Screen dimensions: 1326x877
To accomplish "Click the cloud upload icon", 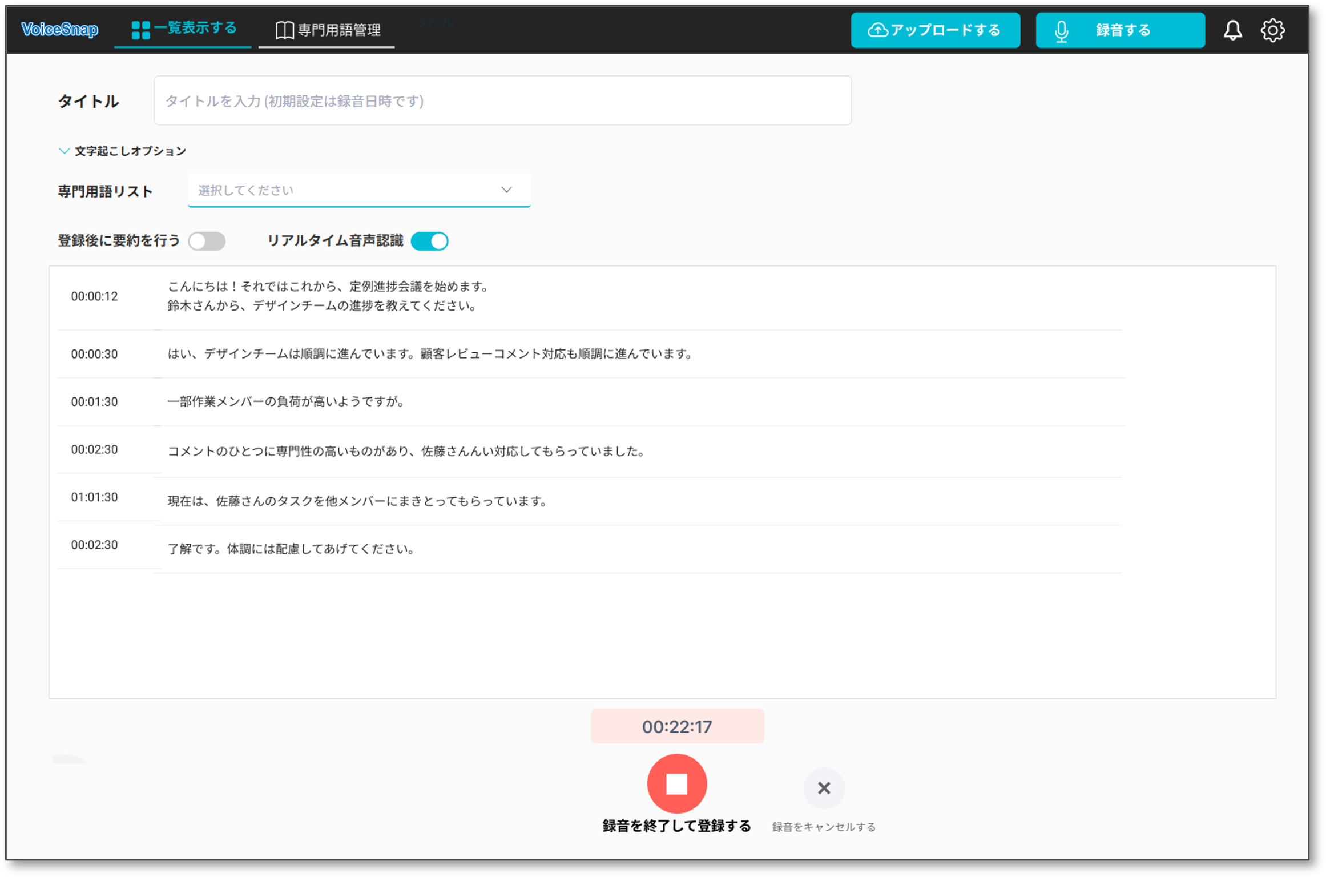I will point(877,30).
